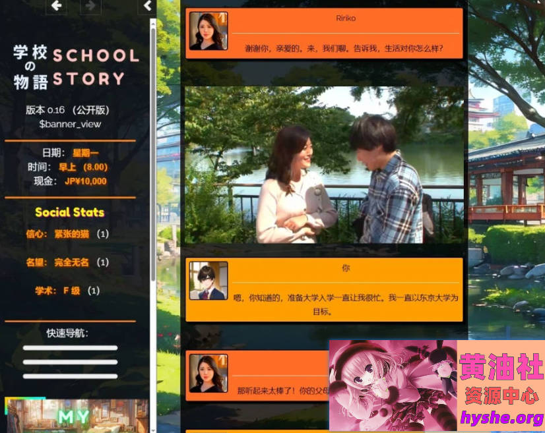Click the hyshe.org watermark link
Image resolution: width=545 pixels, height=433 pixels.
(502, 419)
